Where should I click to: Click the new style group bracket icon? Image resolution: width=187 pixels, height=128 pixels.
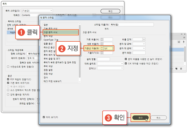[179, 42]
